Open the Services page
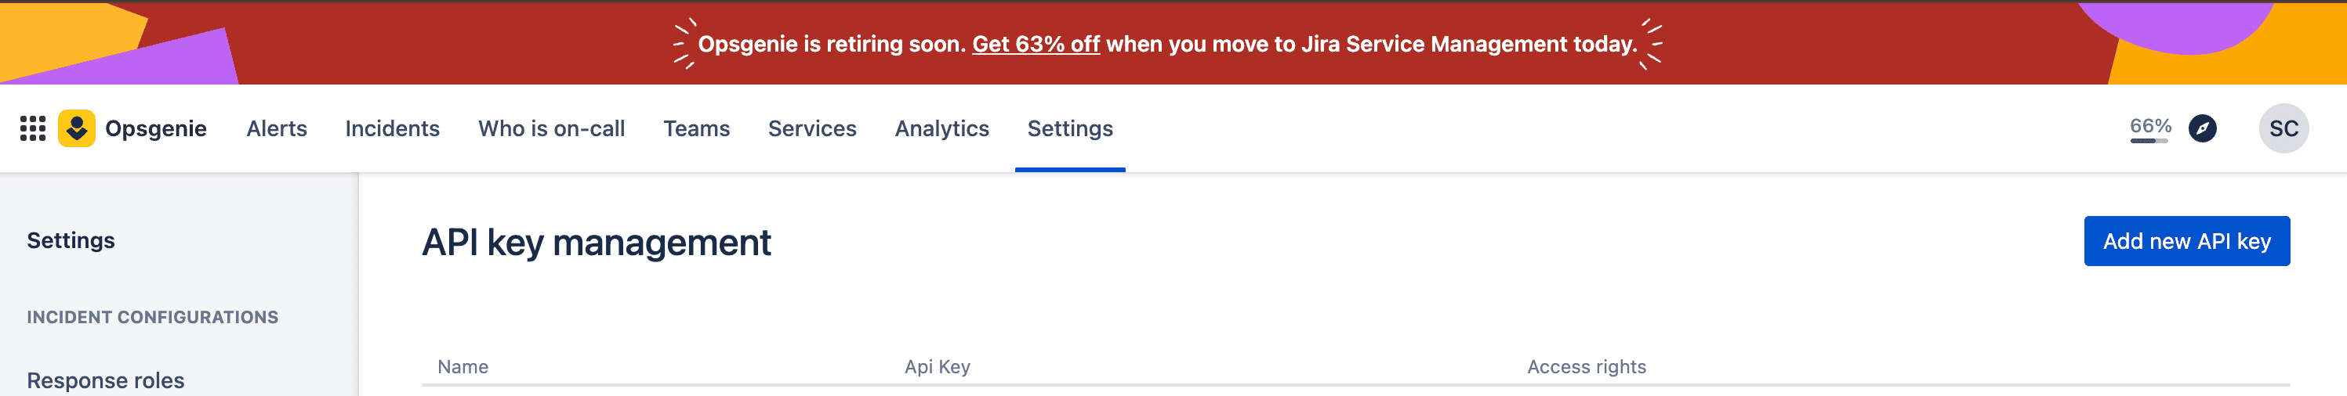 point(812,128)
